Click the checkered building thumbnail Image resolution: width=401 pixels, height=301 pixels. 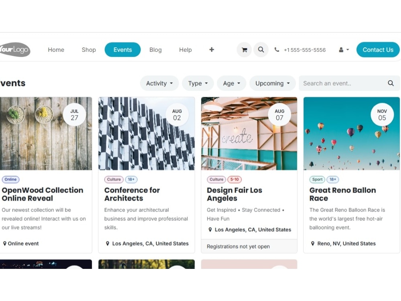[x=146, y=133]
